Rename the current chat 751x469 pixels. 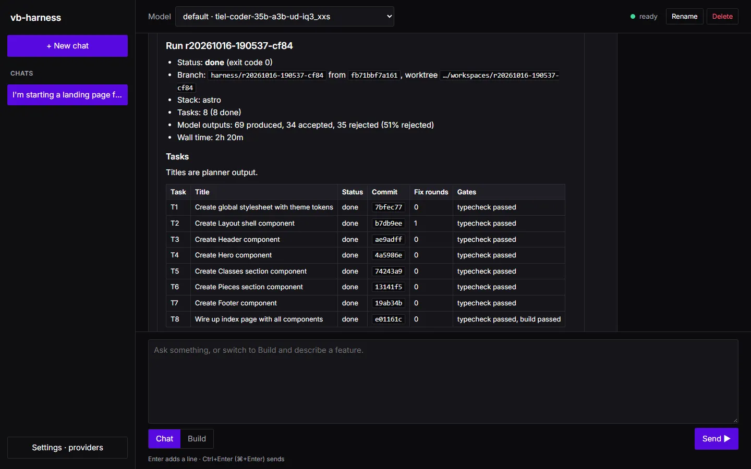684,17
